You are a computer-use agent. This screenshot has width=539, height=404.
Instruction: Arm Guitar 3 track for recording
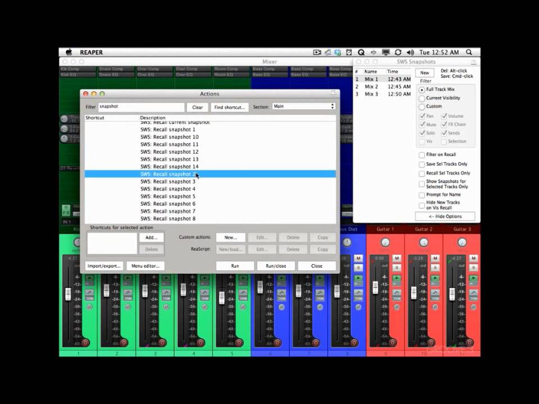(x=469, y=342)
